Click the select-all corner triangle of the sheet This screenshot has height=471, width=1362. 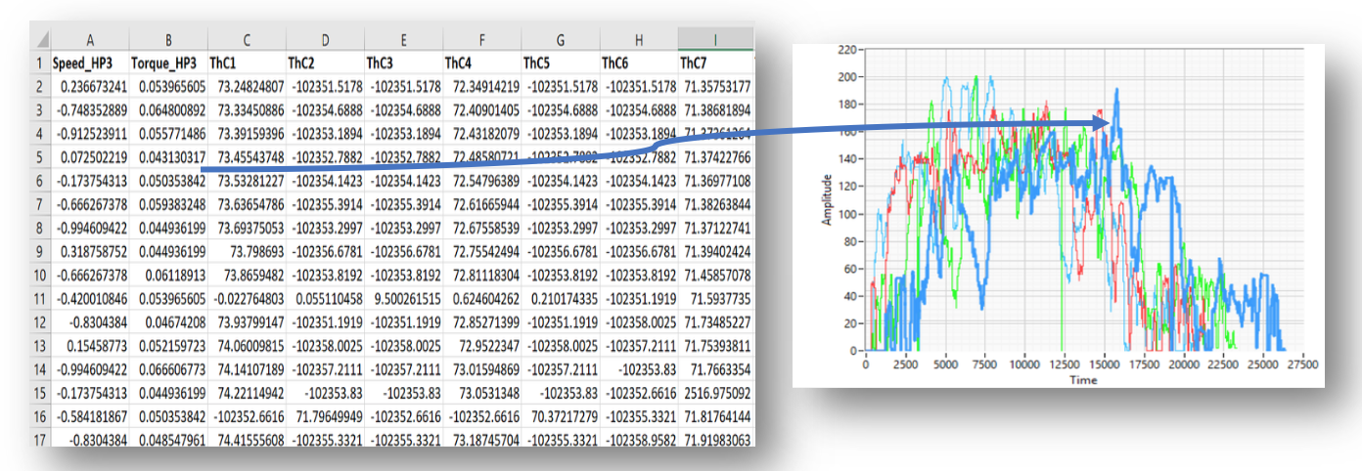[43, 41]
